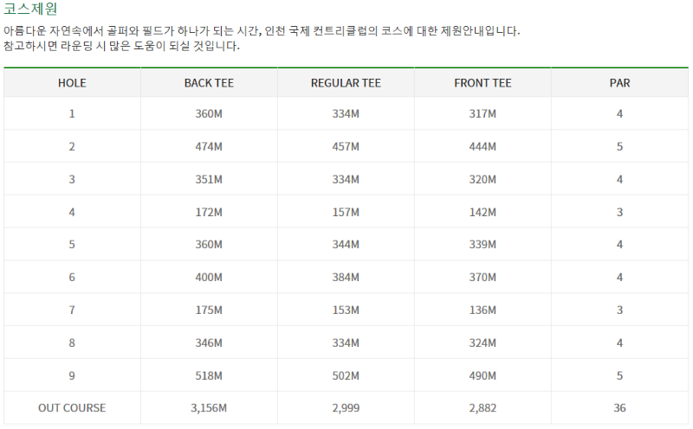693x429 pixels.
Task: Click the HOLE column header
Action: click(x=72, y=83)
